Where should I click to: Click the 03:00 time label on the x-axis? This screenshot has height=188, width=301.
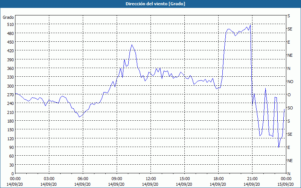tap(49, 179)
